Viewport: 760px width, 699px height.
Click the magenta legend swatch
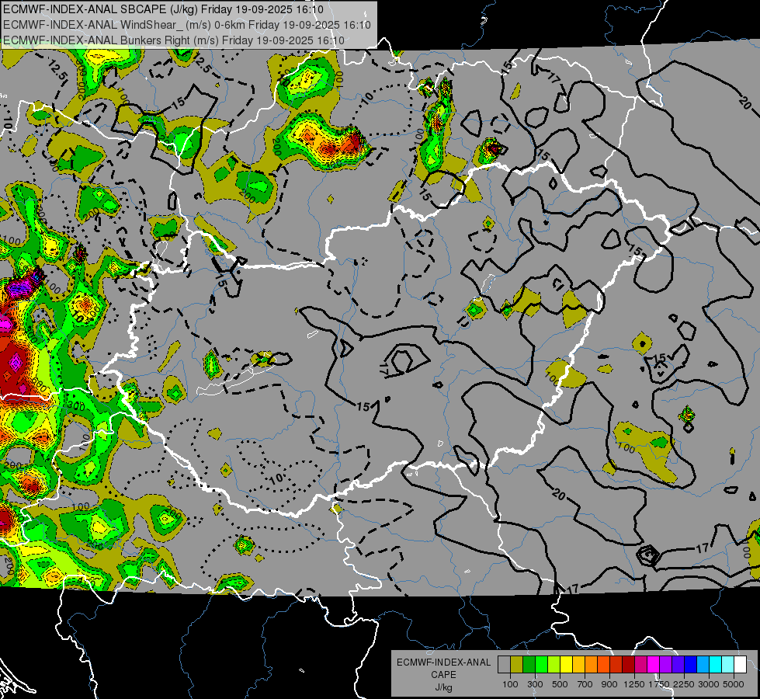tap(654, 664)
